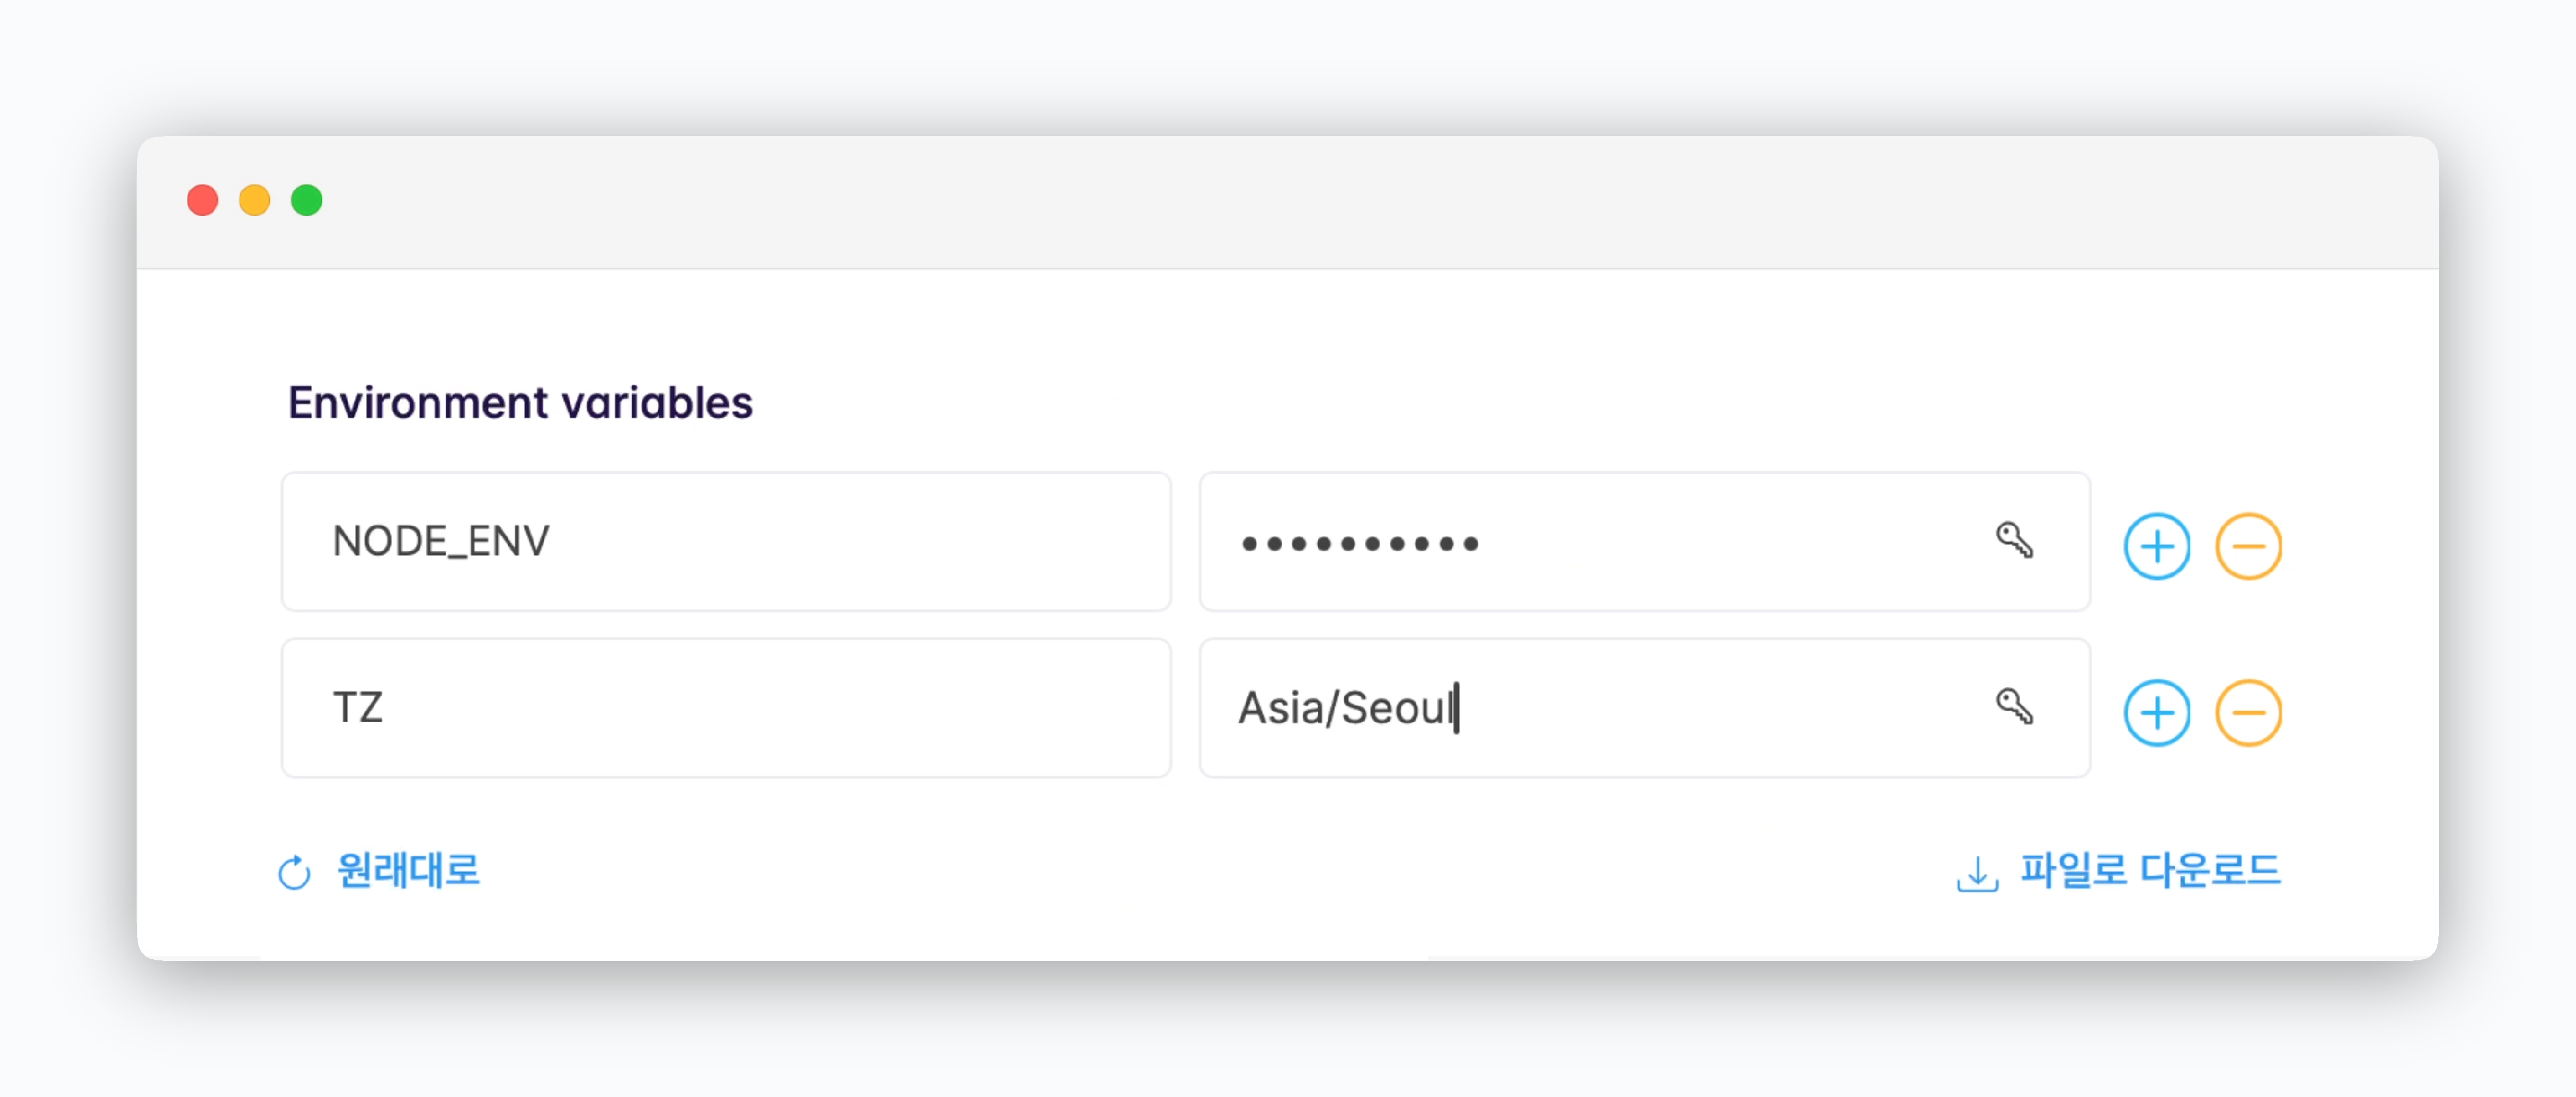Viewport: 2576px width, 1097px height.
Task: Focus the TZ variable name field
Action: coord(726,708)
